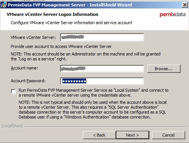189x143 pixels.
Task: Click 'Provide user account to access' text
Action: (x=61, y=46)
